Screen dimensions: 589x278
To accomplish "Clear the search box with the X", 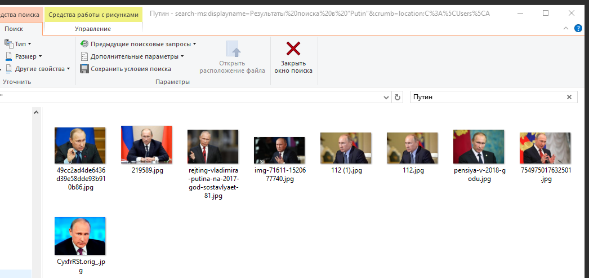I will click(x=569, y=97).
